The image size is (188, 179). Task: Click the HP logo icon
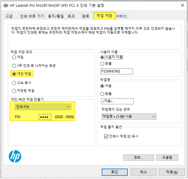15,156
